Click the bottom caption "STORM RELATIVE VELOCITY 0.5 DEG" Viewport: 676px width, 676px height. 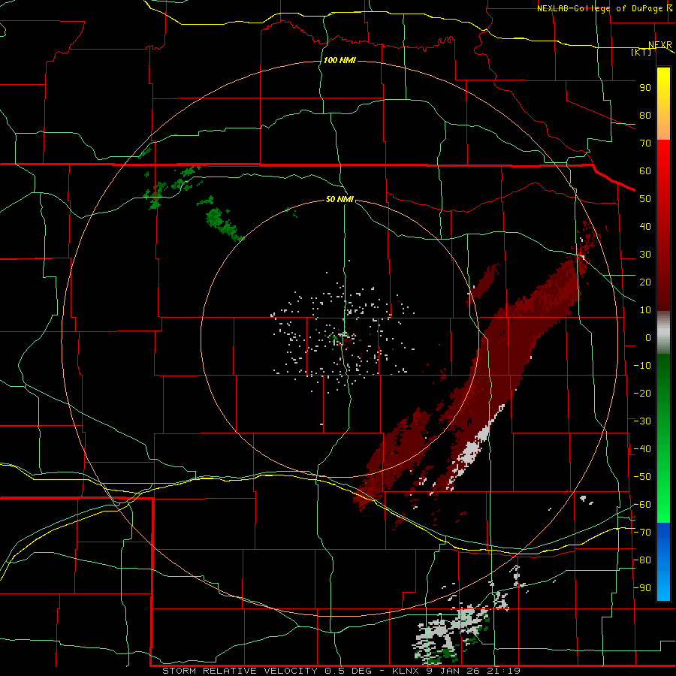(267, 671)
